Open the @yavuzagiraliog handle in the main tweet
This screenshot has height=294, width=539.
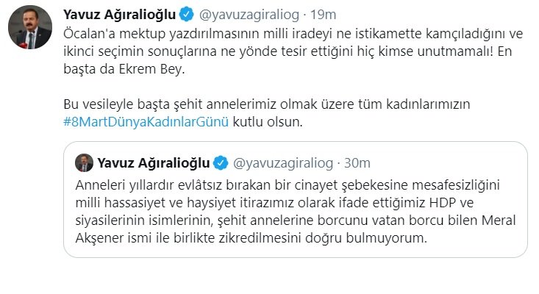coord(249,15)
